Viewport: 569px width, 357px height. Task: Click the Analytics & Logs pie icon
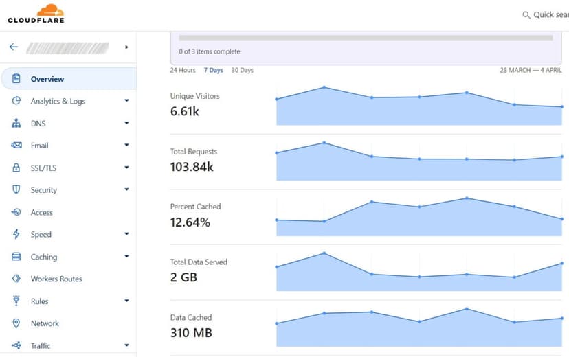click(16, 101)
